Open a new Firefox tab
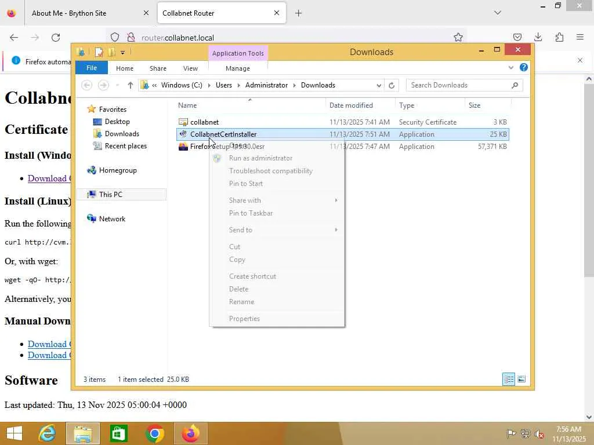Screen dimensions: 594x445 299,13
